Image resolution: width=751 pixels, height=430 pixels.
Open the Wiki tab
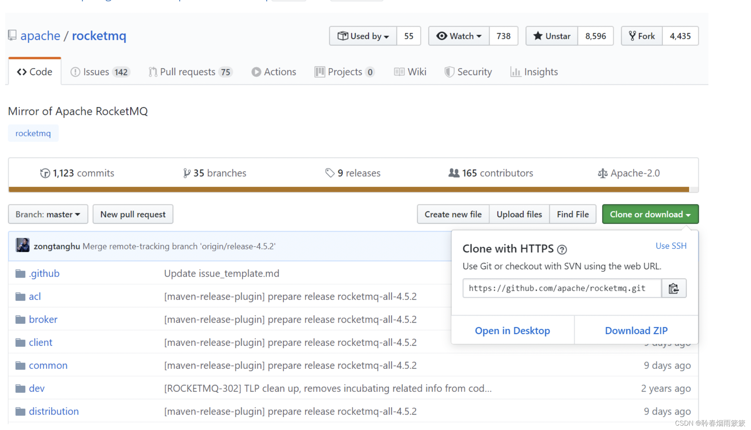tap(410, 72)
